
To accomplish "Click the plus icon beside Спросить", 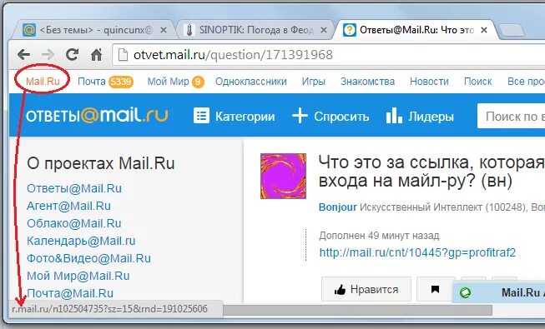I will (x=300, y=116).
